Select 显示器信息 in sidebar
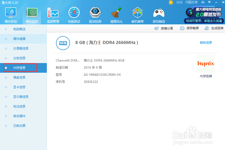225x150 pixels. pos(23,97)
